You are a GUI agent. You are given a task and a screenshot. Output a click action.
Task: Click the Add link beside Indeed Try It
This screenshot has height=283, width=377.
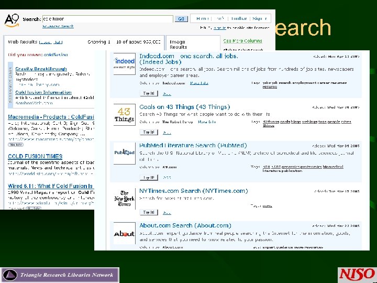(167, 94)
